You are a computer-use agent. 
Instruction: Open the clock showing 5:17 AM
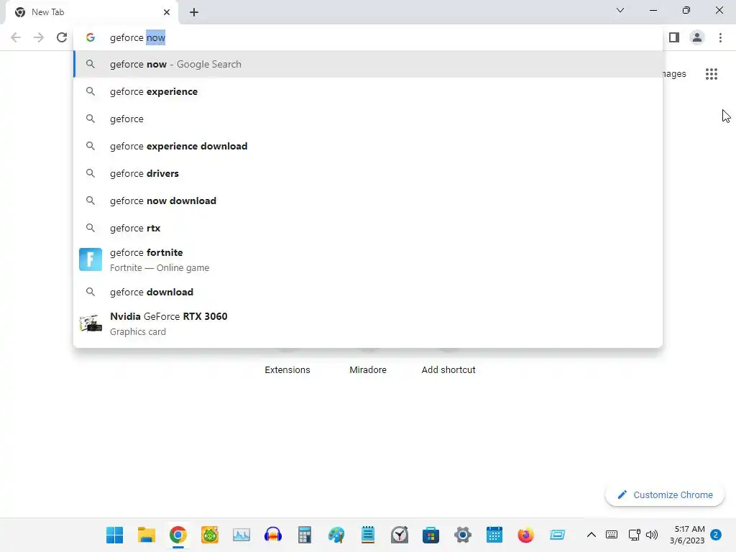tap(687, 535)
